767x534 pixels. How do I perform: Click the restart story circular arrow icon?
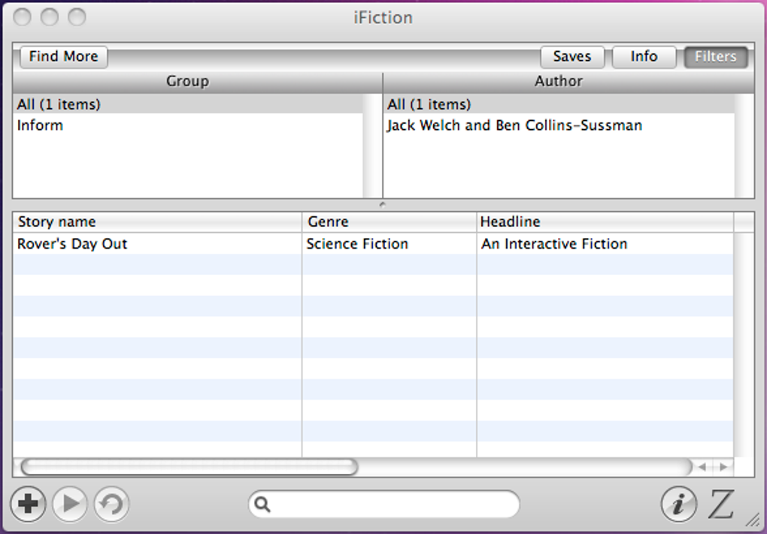click(111, 503)
